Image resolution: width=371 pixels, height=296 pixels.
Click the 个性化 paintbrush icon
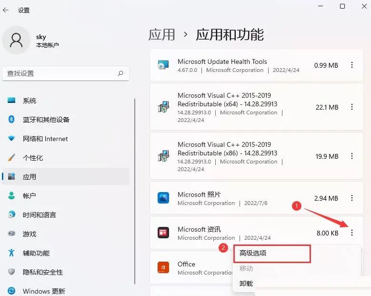point(11,157)
